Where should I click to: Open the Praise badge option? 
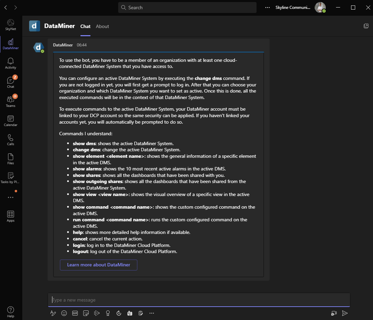click(x=108, y=314)
